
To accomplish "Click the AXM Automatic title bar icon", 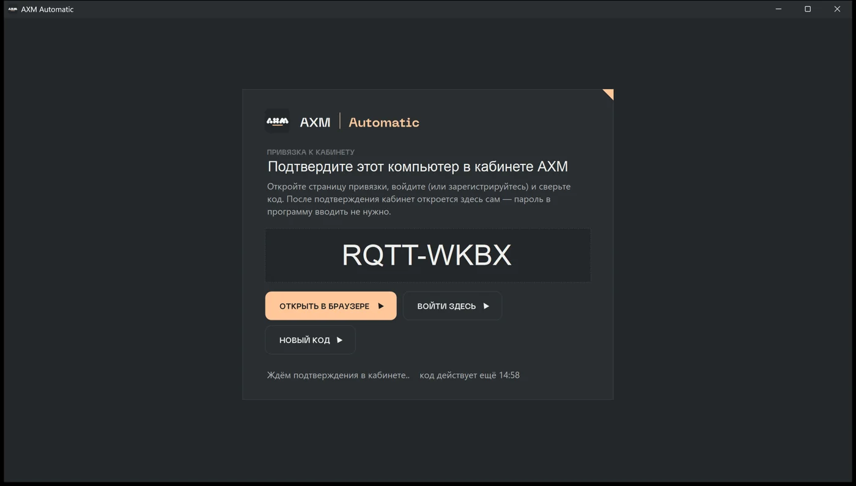I will [13, 9].
